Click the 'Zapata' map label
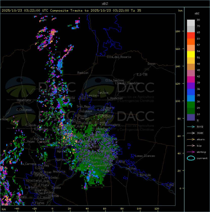210x212 pixels. pos(56,188)
